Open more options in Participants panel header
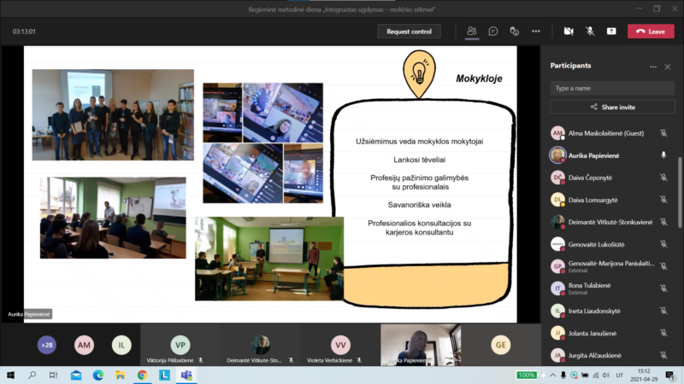 [x=652, y=67]
